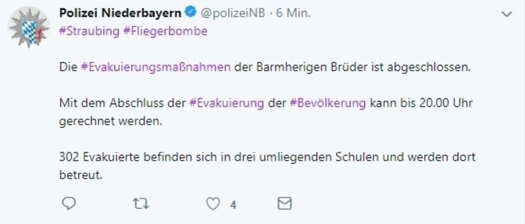Open the #Straubing hashtag
The height and width of the screenshot is (224, 525).
89,31
